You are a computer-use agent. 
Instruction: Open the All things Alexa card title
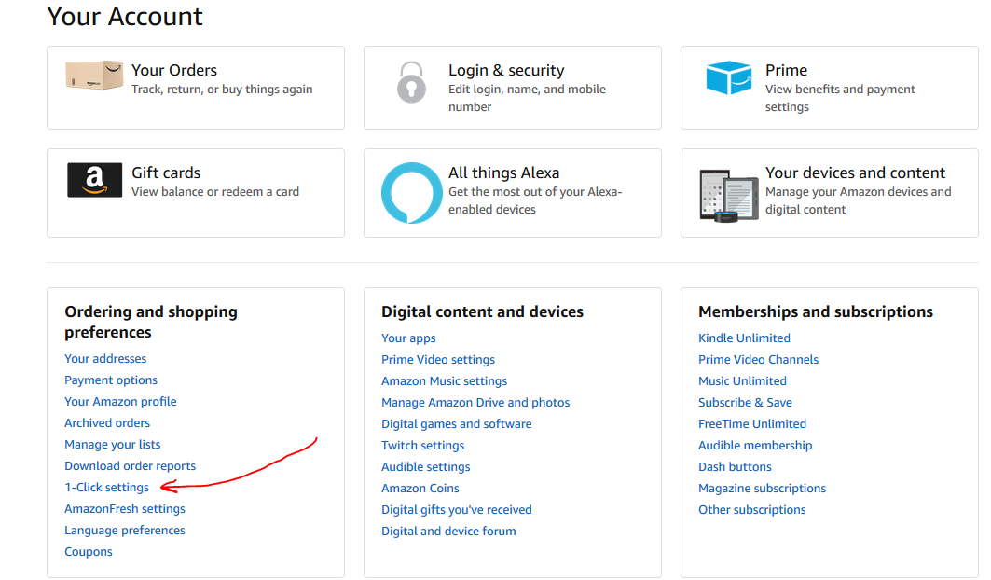503,173
